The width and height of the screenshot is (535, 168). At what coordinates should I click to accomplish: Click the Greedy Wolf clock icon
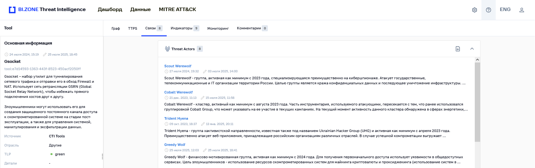tap(166, 150)
